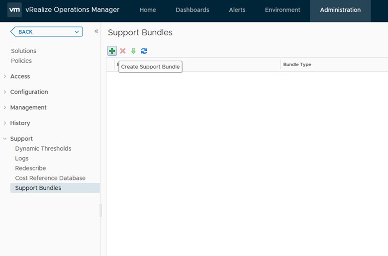The width and height of the screenshot is (388, 256).
Task: Click the sidebar splitter handle
Action: 100,210
